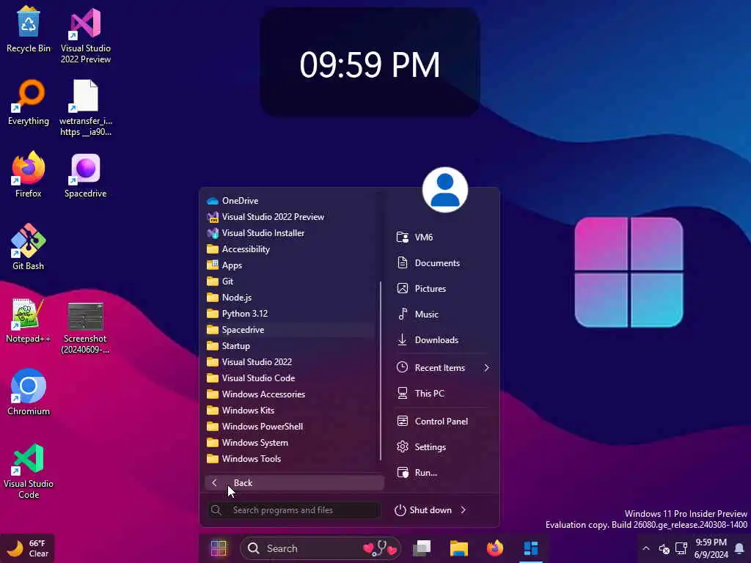Launch Visual Studio 2022 Preview from programs list
Viewport: 751px width, 563px height.
click(290, 217)
